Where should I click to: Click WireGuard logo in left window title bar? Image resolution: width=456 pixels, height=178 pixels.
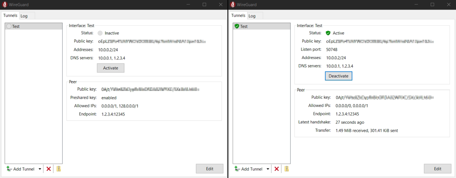(x=5, y=5)
